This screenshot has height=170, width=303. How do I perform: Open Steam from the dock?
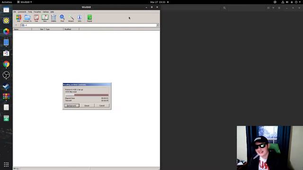tap(6, 86)
